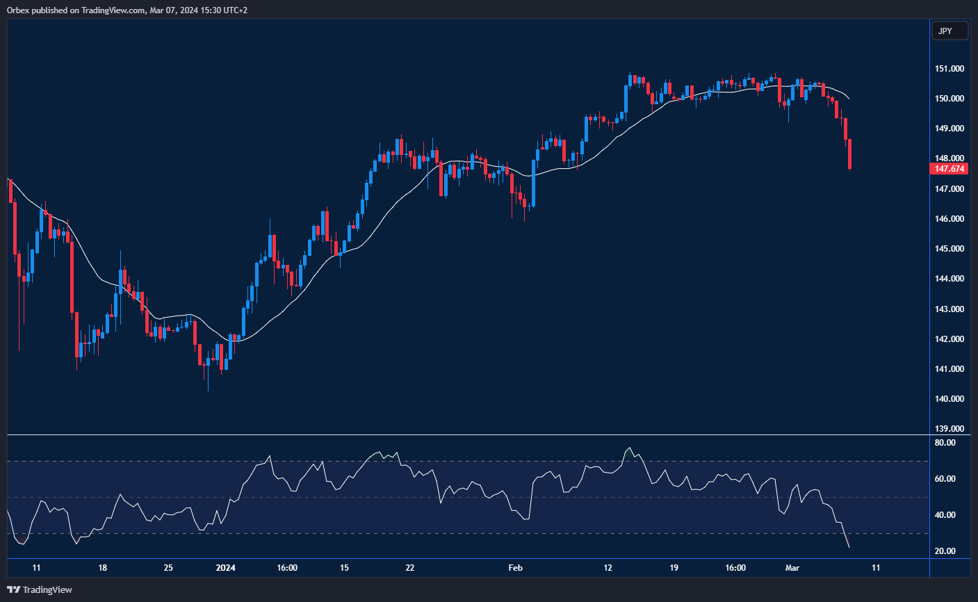Click the red current price tag 147.674
Image resolution: width=978 pixels, height=602 pixels.
950,169
